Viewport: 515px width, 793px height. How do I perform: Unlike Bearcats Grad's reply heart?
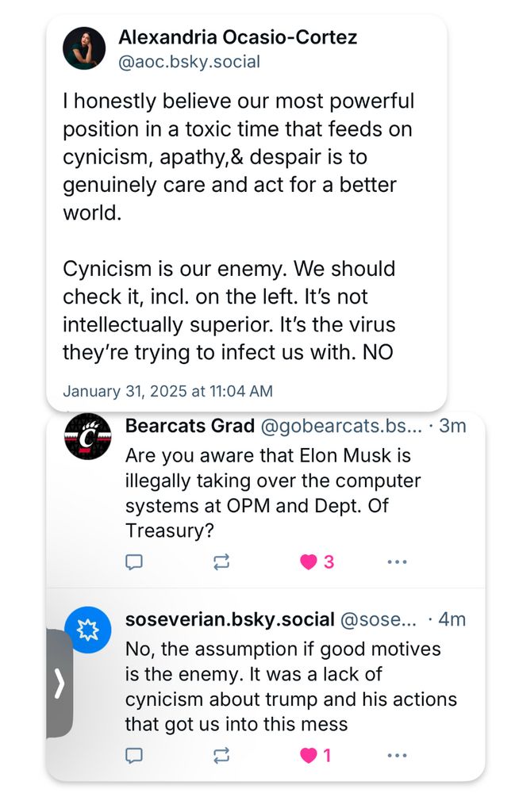pos(309,562)
